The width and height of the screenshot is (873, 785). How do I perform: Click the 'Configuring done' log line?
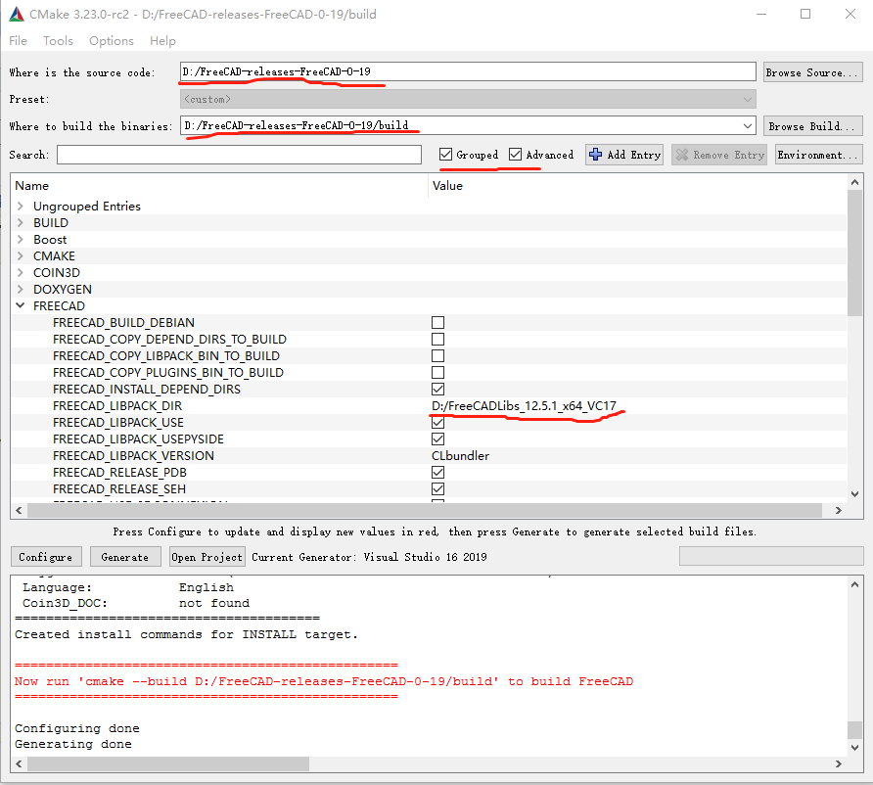(x=77, y=728)
